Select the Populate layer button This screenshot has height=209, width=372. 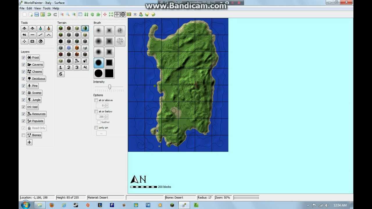coord(35,121)
